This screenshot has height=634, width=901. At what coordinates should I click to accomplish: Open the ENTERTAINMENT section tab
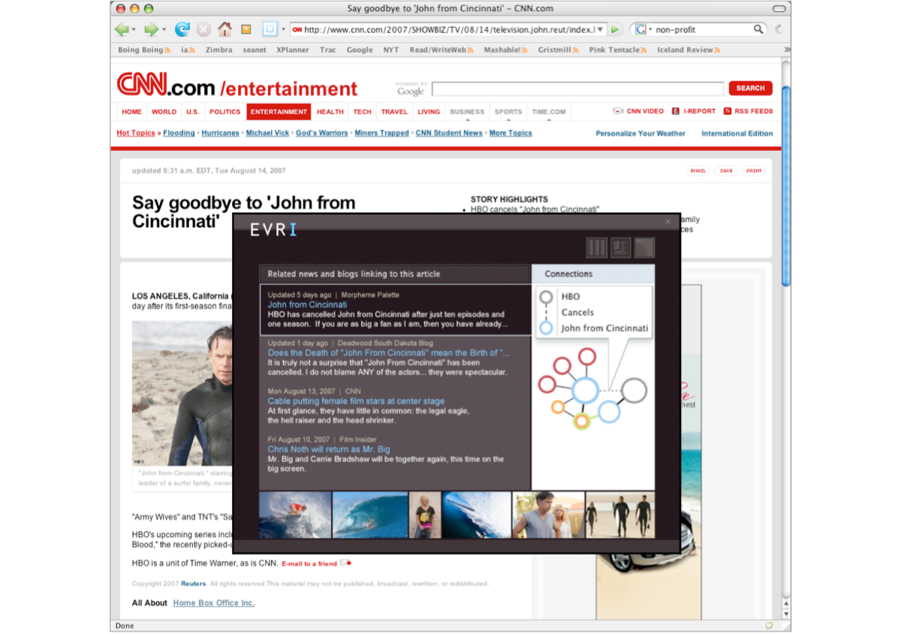(x=279, y=111)
